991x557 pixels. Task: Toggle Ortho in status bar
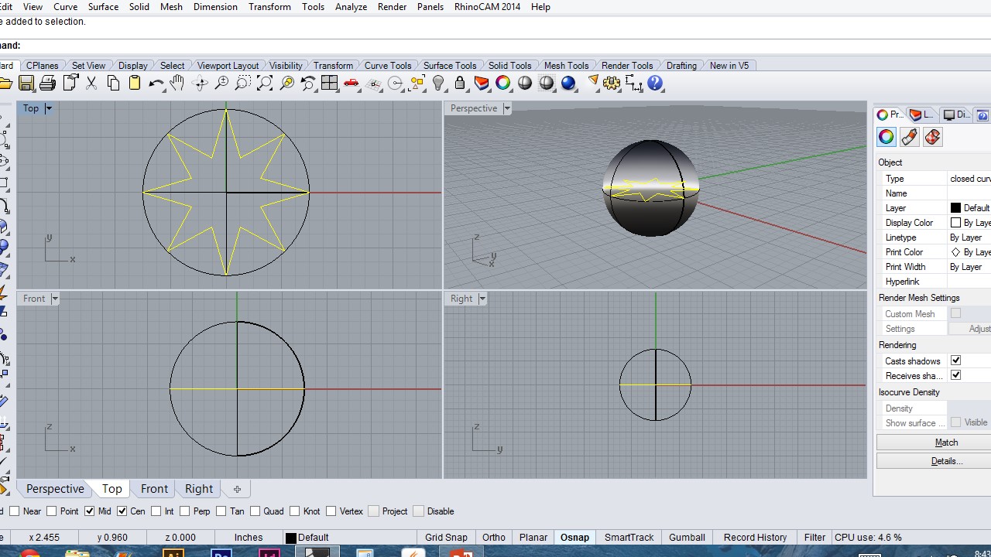coord(494,538)
